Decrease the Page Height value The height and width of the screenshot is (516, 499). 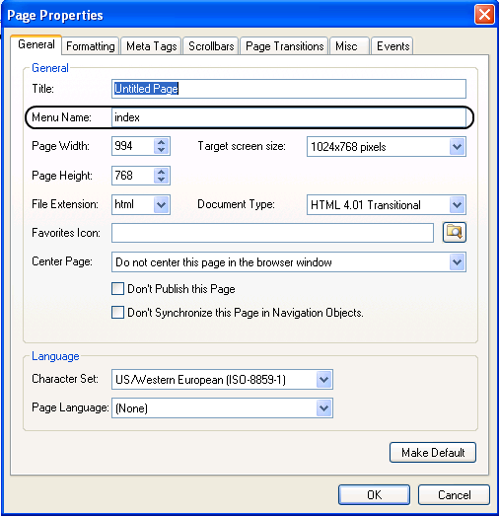coord(161,180)
